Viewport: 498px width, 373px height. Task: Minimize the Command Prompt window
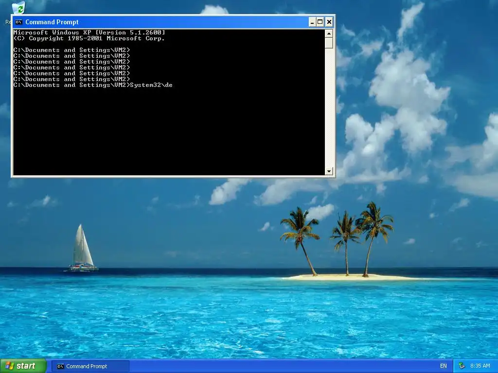pyautogui.click(x=312, y=22)
